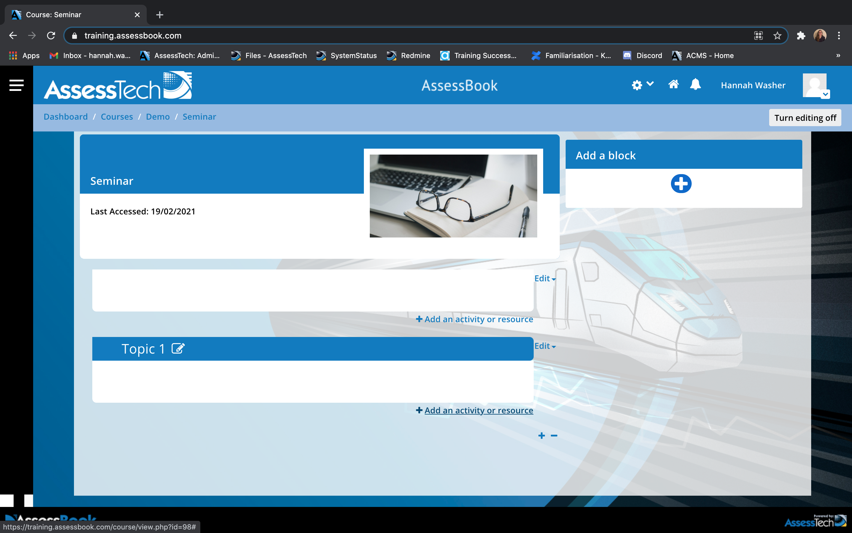Click the seminar course image
This screenshot has width=852, height=533.
coord(453,196)
